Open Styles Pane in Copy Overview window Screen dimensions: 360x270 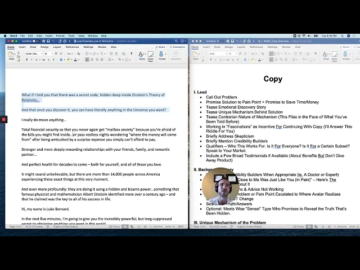(335, 56)
